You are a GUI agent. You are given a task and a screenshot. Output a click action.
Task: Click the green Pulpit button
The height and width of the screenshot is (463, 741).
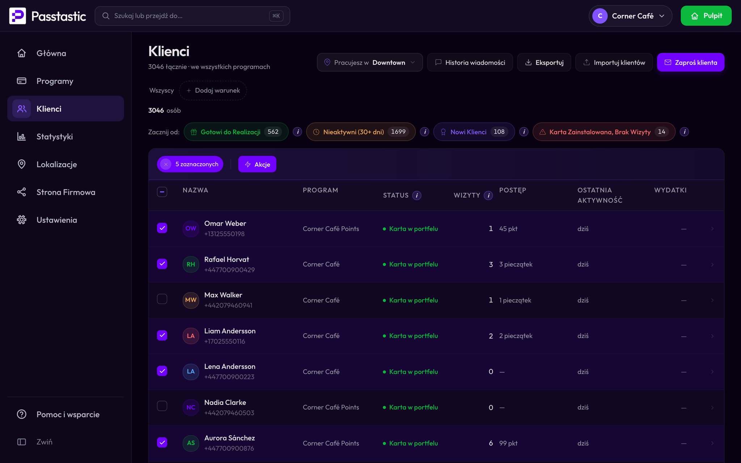706,16
